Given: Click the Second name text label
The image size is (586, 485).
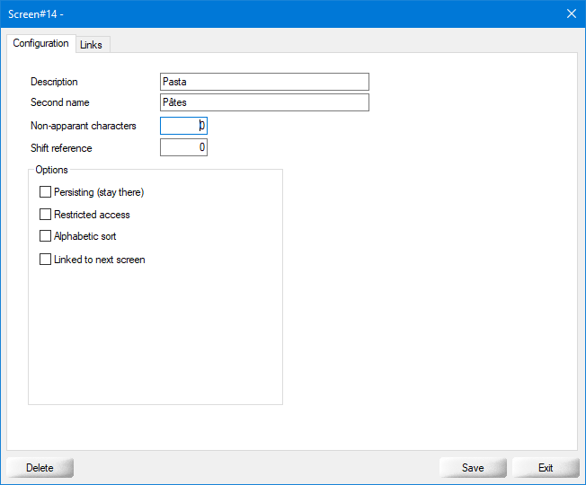Looking at the screenshot, I should pos(59,102).
